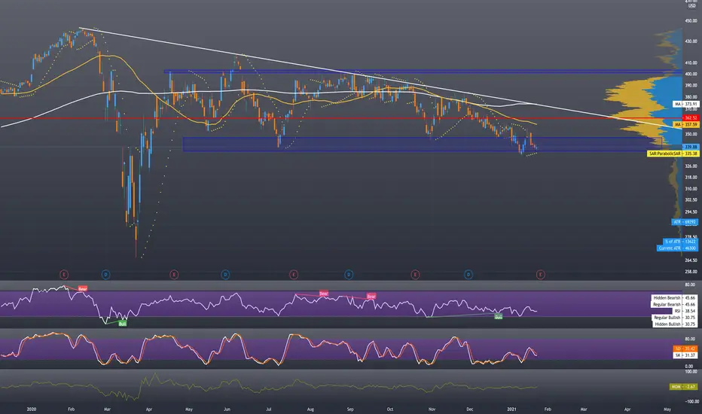This screenshot has width=702, height=414.
Task: Open the dividend marker near September 2020
Action: click(349, 274)
